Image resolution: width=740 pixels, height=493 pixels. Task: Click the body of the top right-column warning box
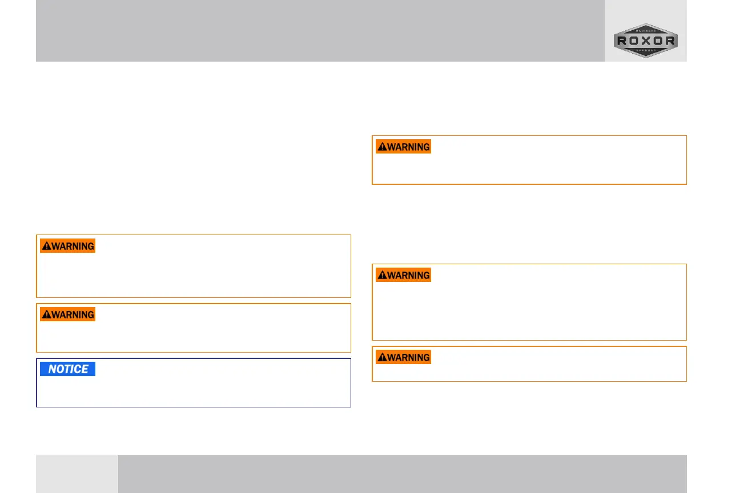pos(529,168)
